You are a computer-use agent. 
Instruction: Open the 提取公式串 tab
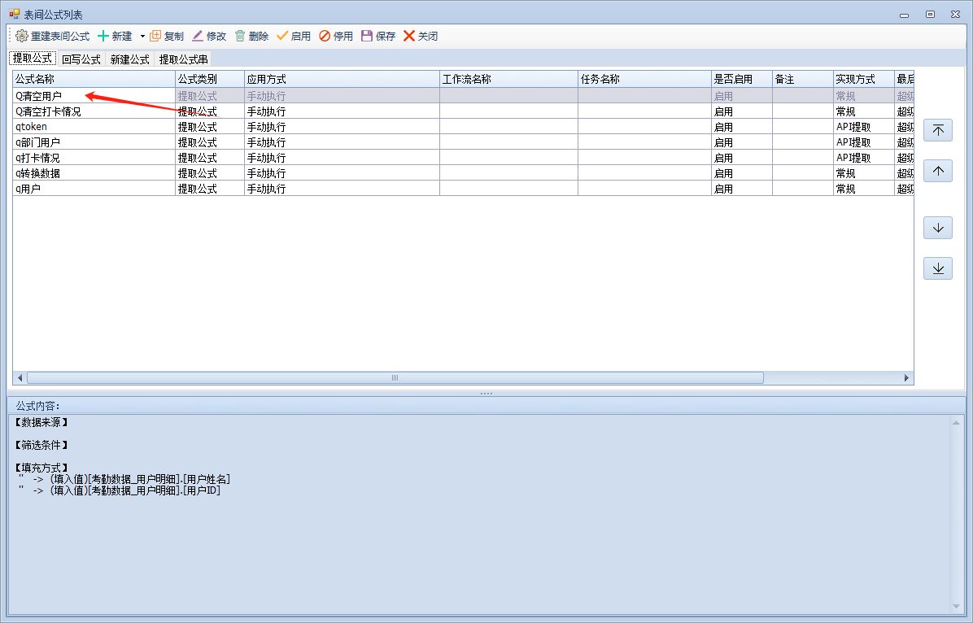point(183,59)
